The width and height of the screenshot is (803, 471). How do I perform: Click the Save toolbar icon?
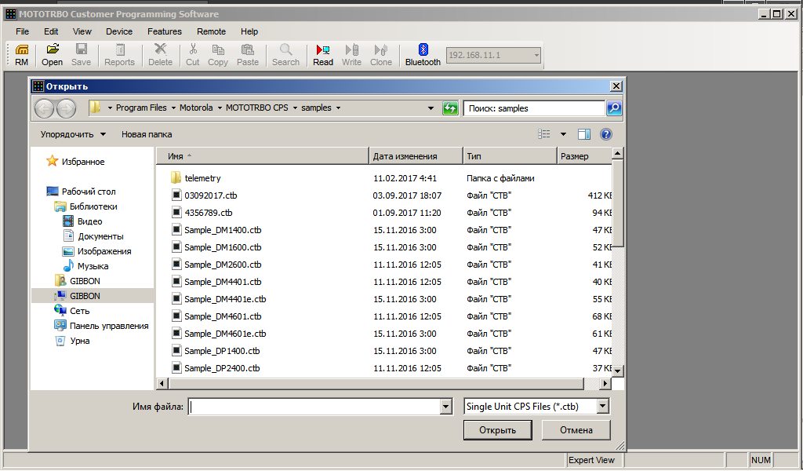tap(81, 55)
